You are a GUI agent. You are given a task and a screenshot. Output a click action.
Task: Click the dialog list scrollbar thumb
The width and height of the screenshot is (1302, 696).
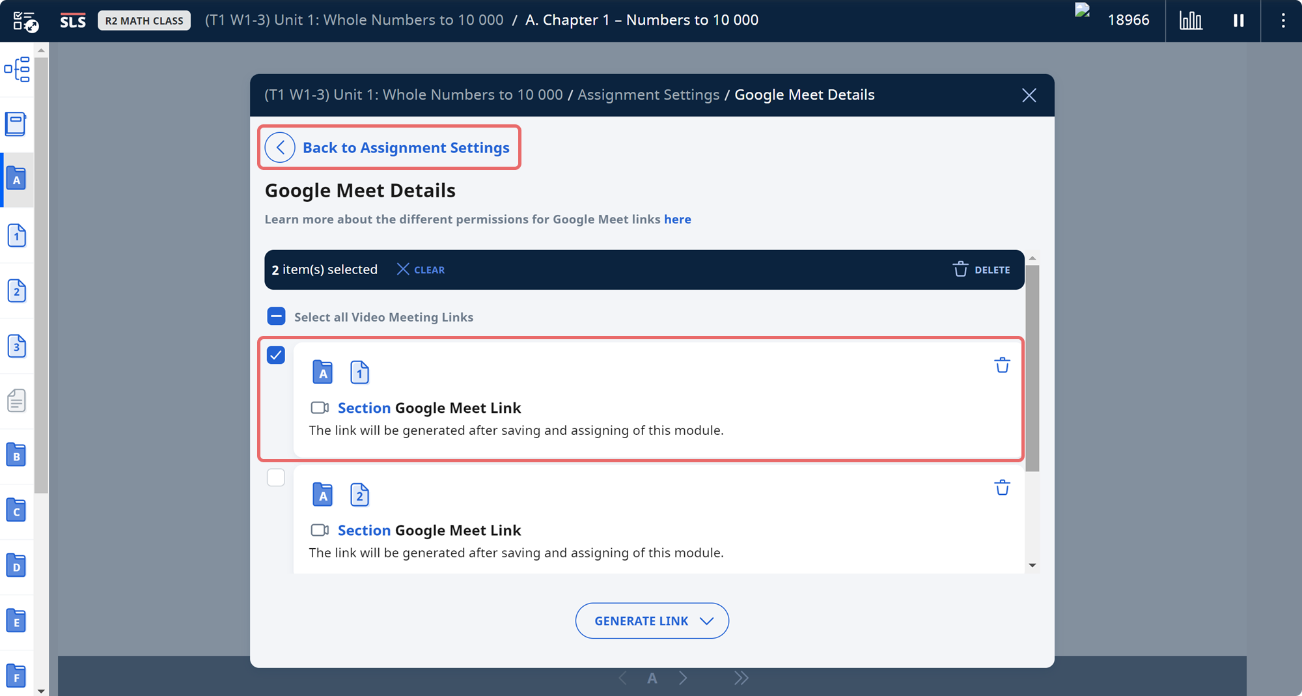pyautogui.click(x=1032, y=368)
